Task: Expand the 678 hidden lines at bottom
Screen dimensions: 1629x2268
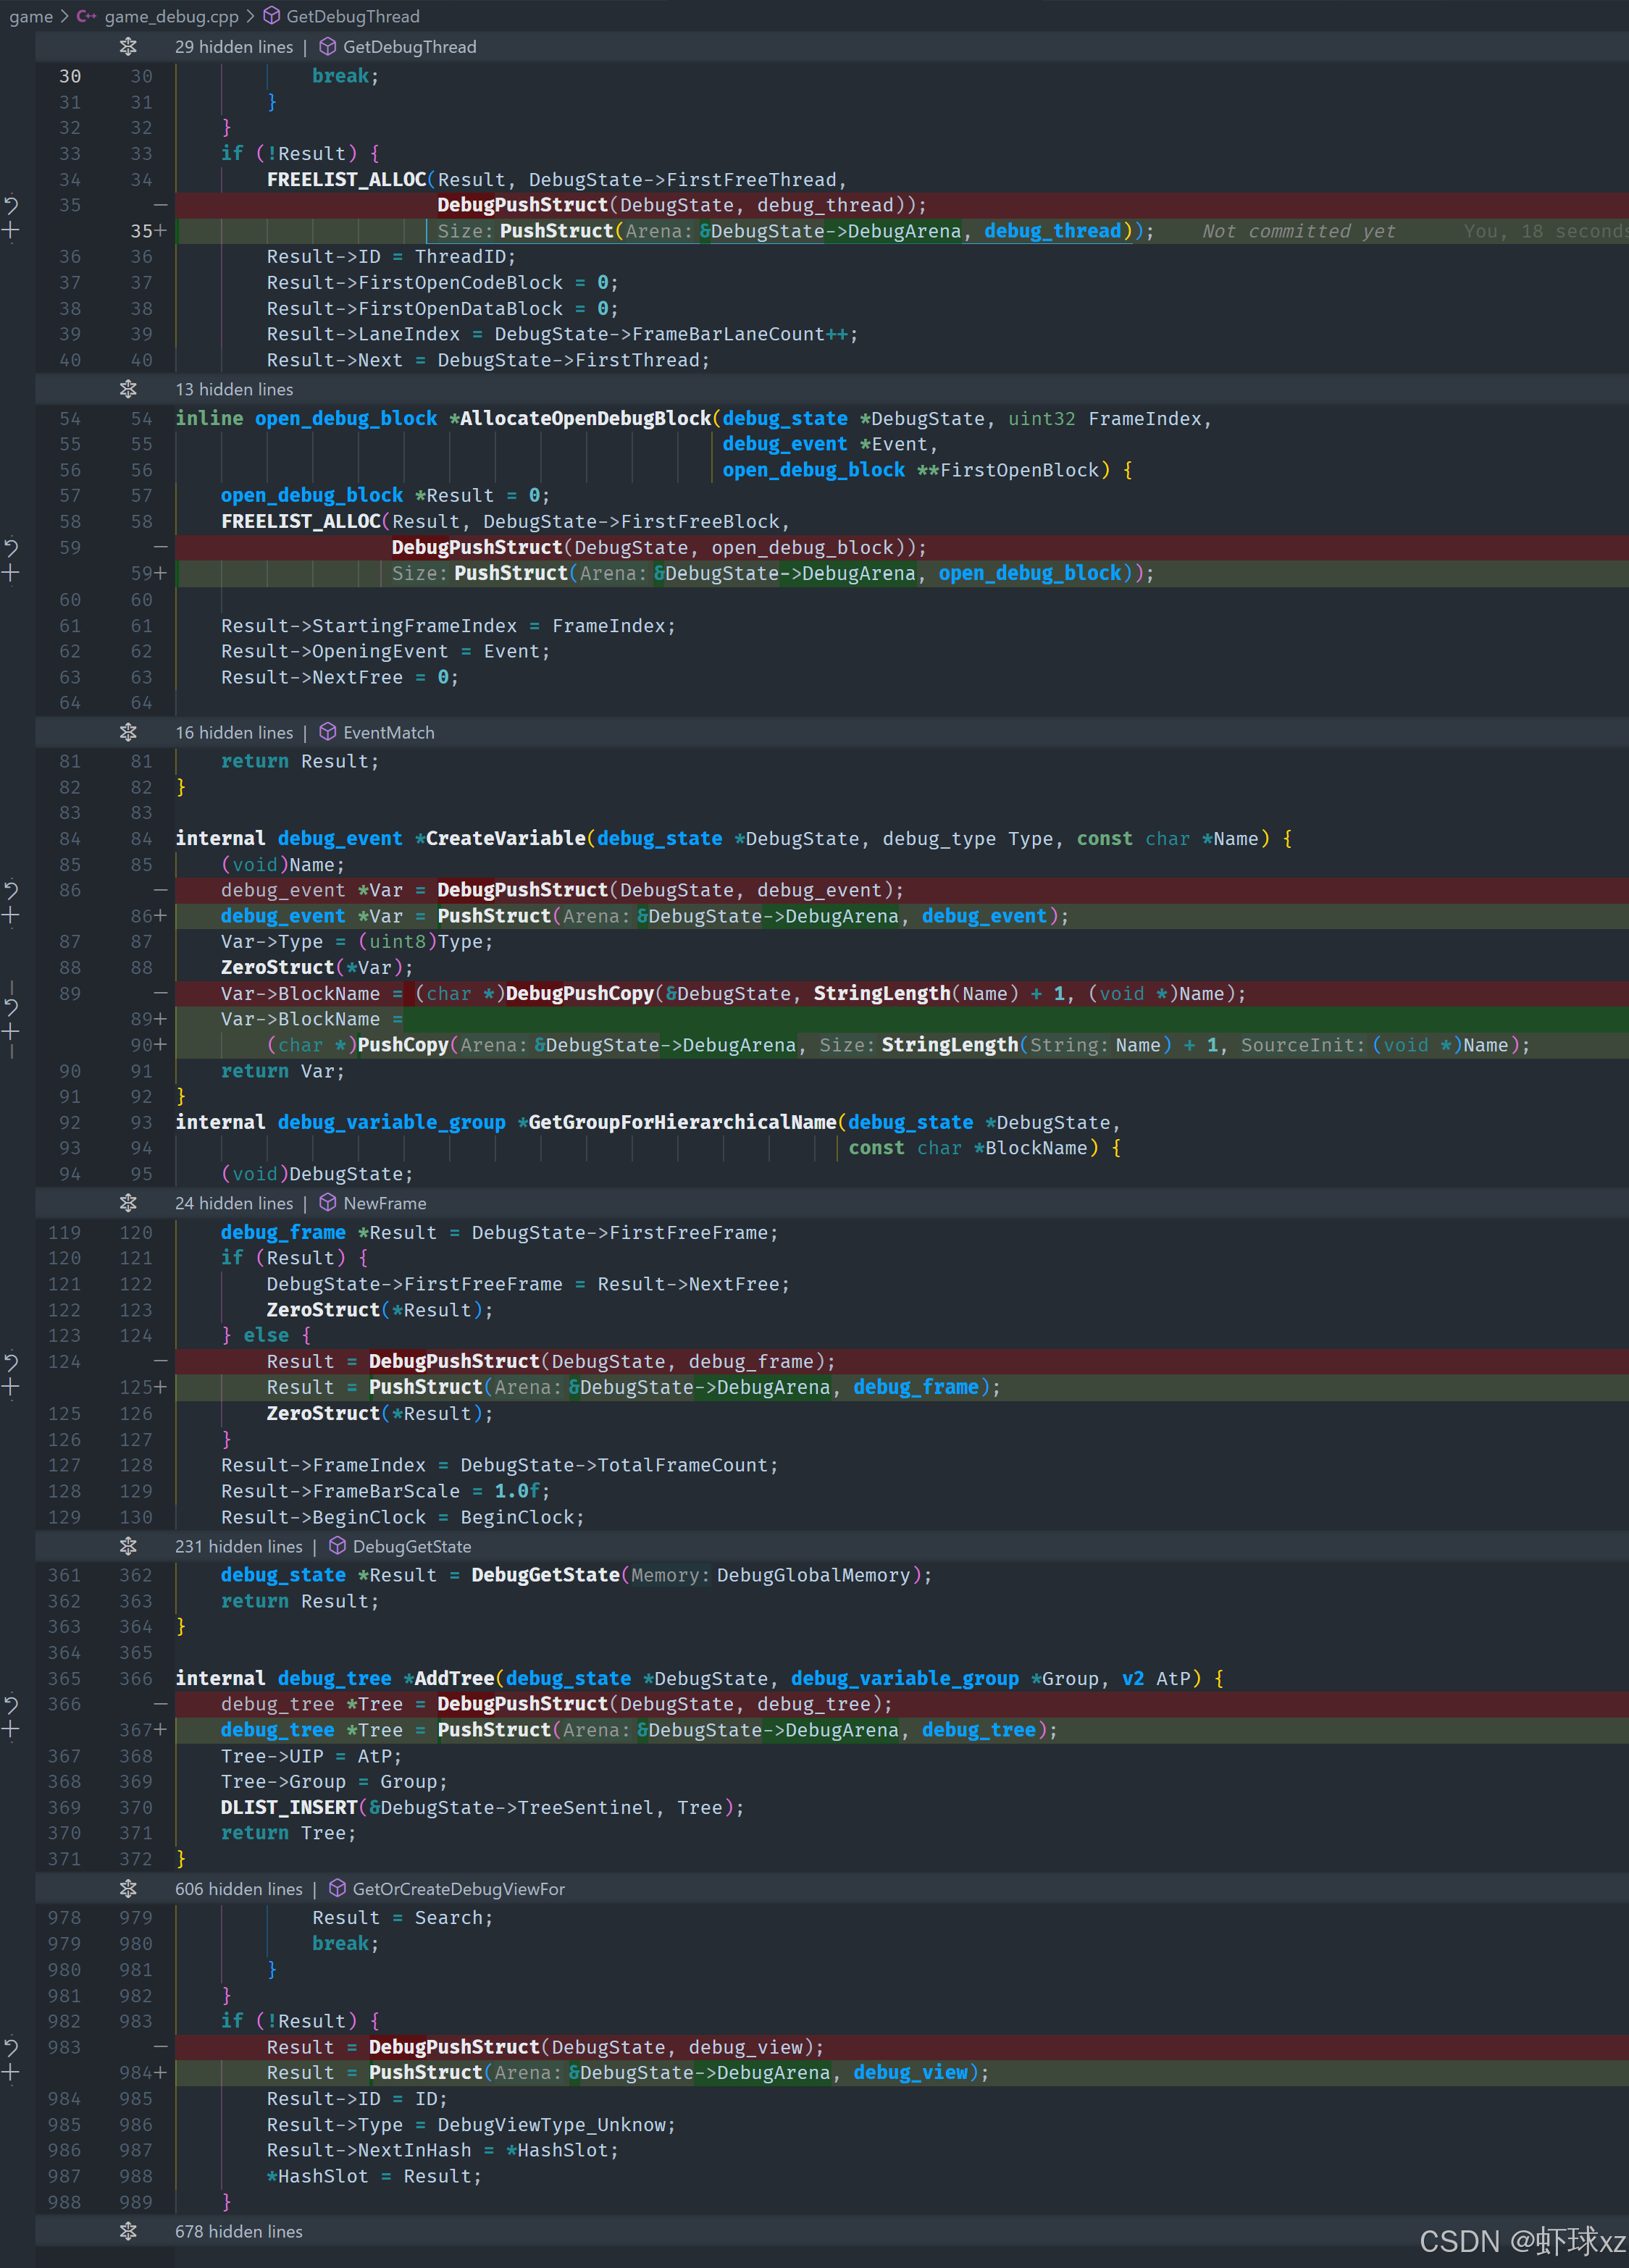Action: pos(128,2231)
